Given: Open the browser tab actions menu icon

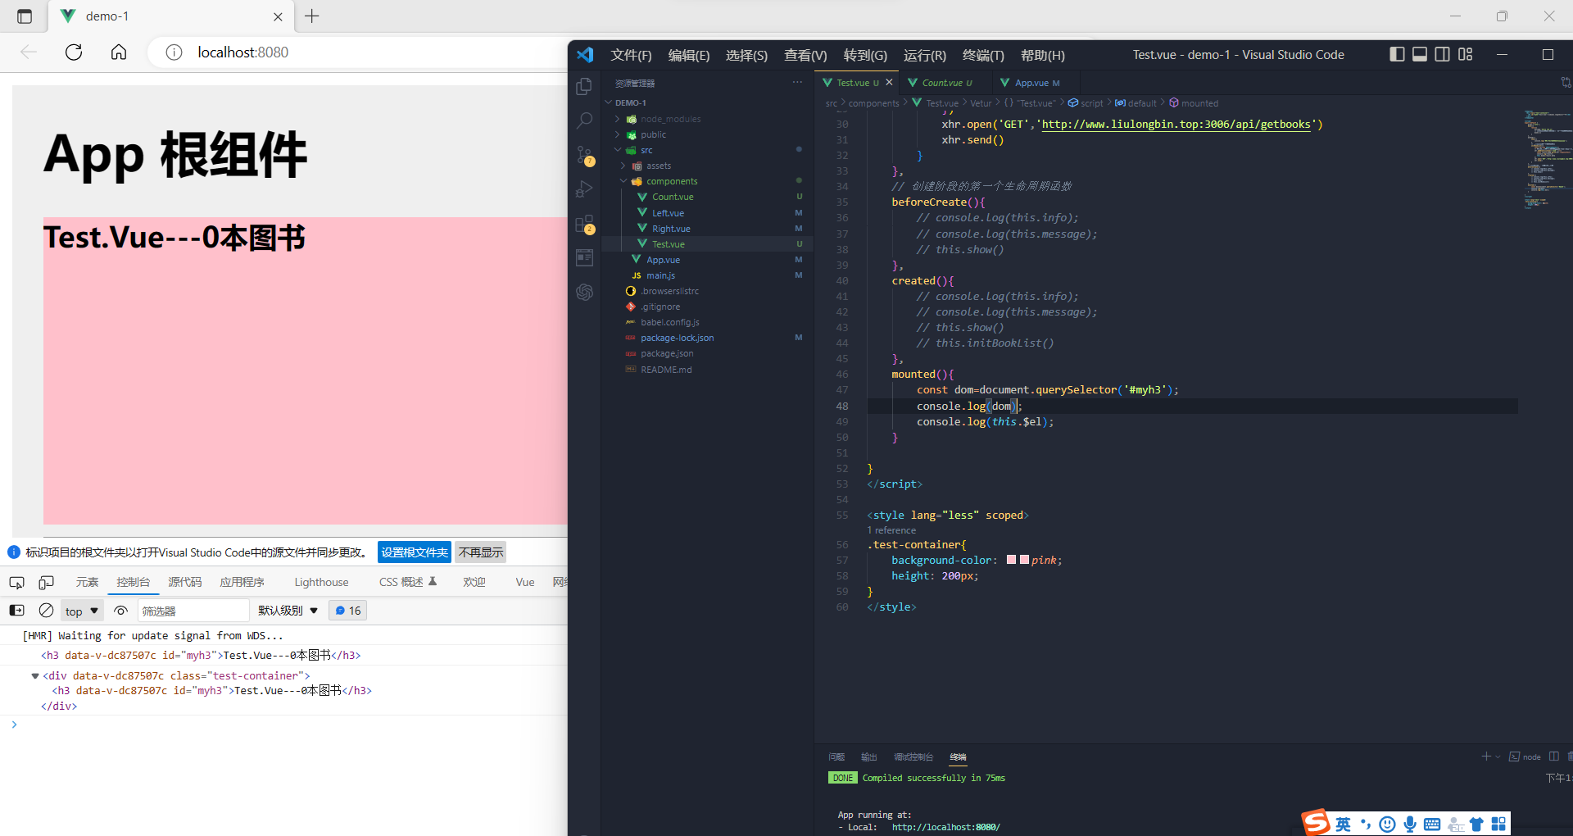Looking at the screenshot, I should (x=25, y=16).
